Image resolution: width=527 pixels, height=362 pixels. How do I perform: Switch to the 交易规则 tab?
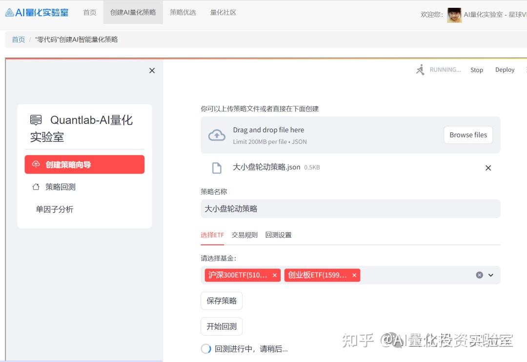click(244, 235)
